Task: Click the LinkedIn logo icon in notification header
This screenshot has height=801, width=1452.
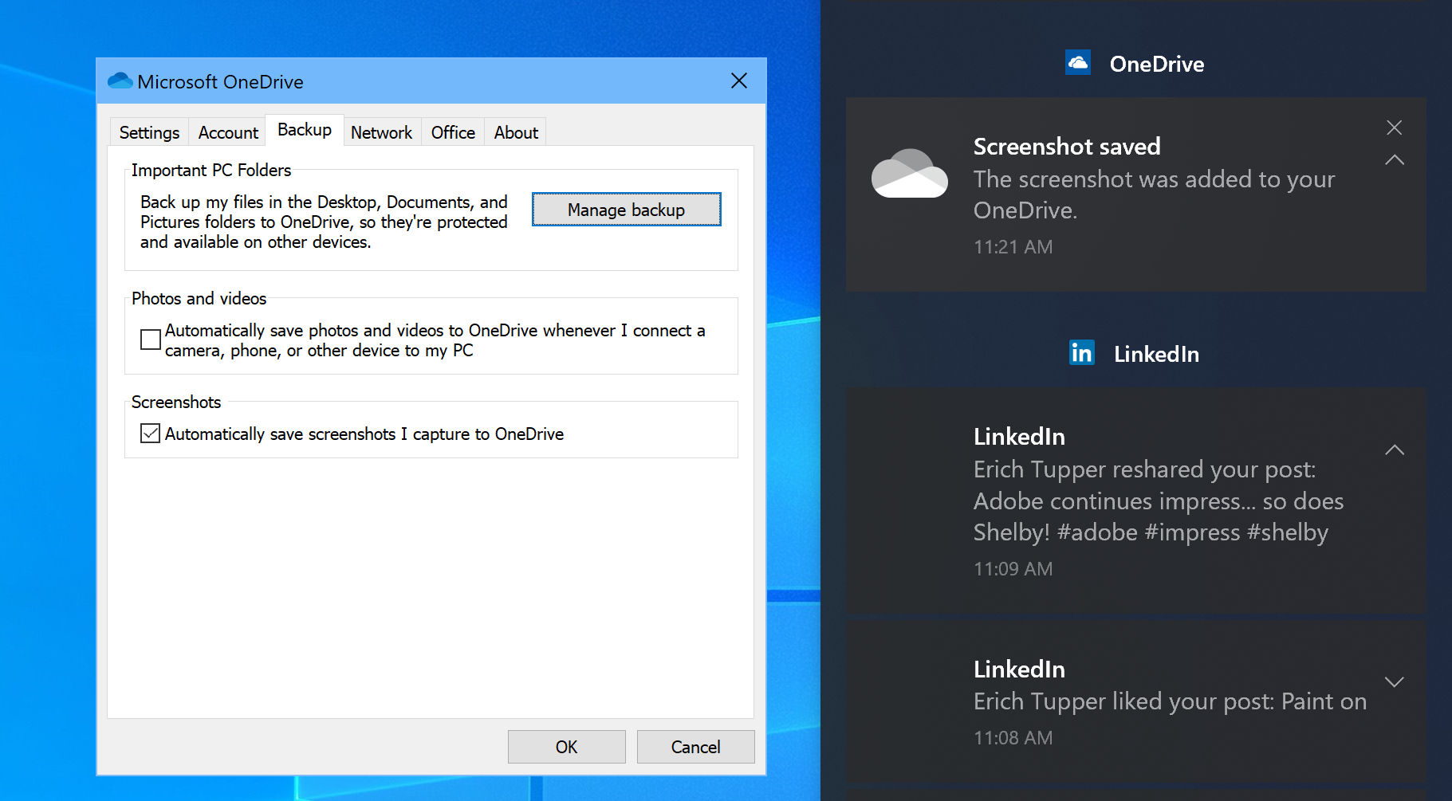Action: tap(1082, 352)
